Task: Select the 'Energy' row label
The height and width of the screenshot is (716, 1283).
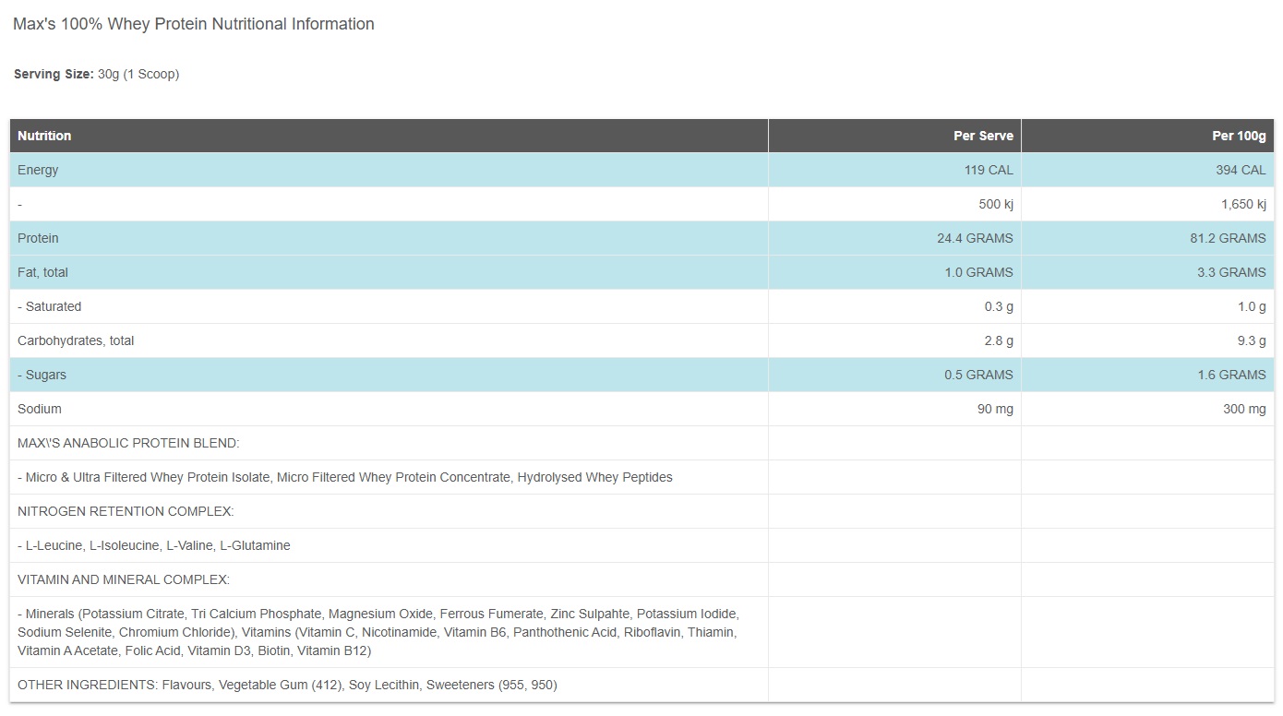Action: (38, 170)
